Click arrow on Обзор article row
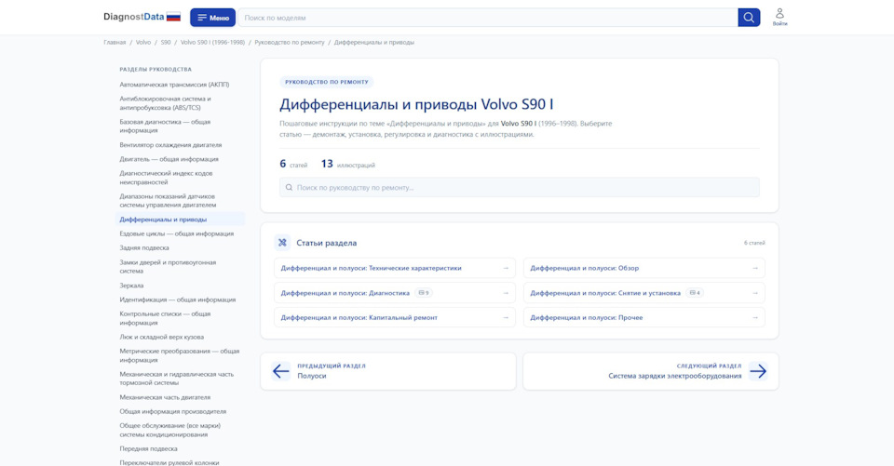Screen dimensions: 894x466 click(755, 268)
